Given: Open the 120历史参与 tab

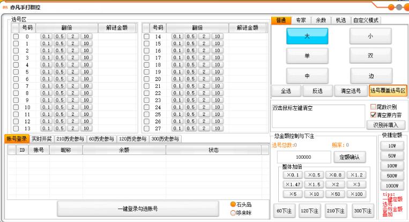Looking at the screenshot, I should point(133,139).
